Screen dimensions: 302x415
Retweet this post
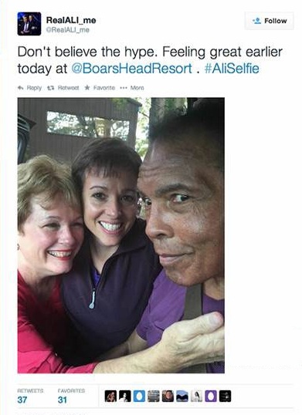point(63,88)
